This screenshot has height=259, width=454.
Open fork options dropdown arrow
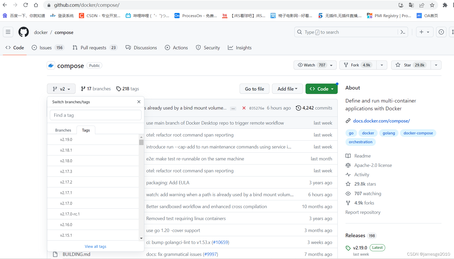(x=382, y=65)
